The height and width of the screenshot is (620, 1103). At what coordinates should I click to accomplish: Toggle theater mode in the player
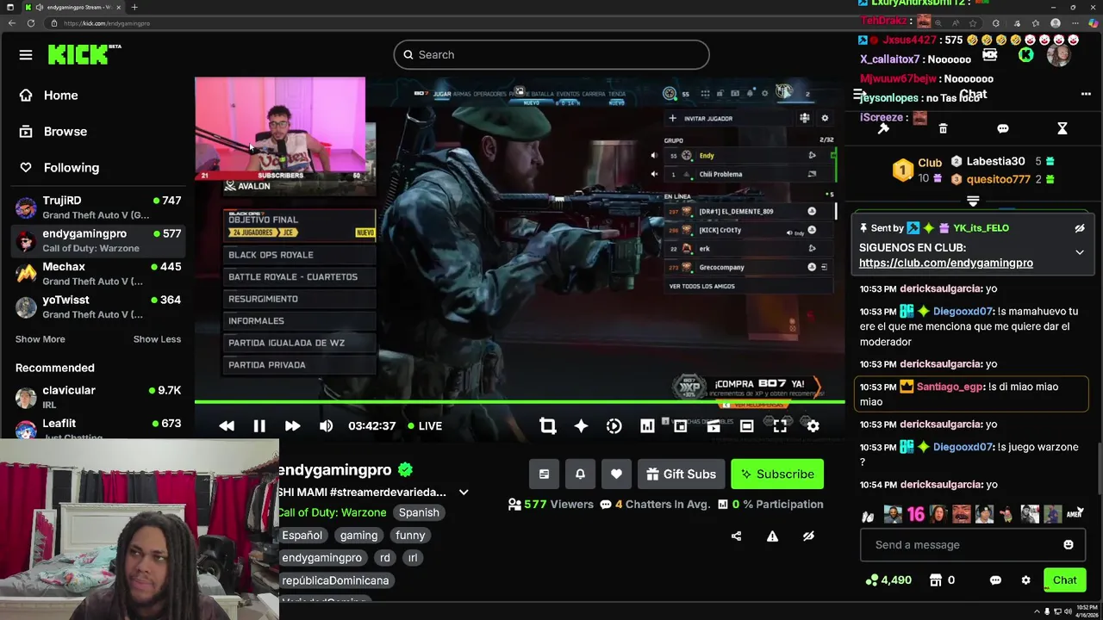[746, 426]
